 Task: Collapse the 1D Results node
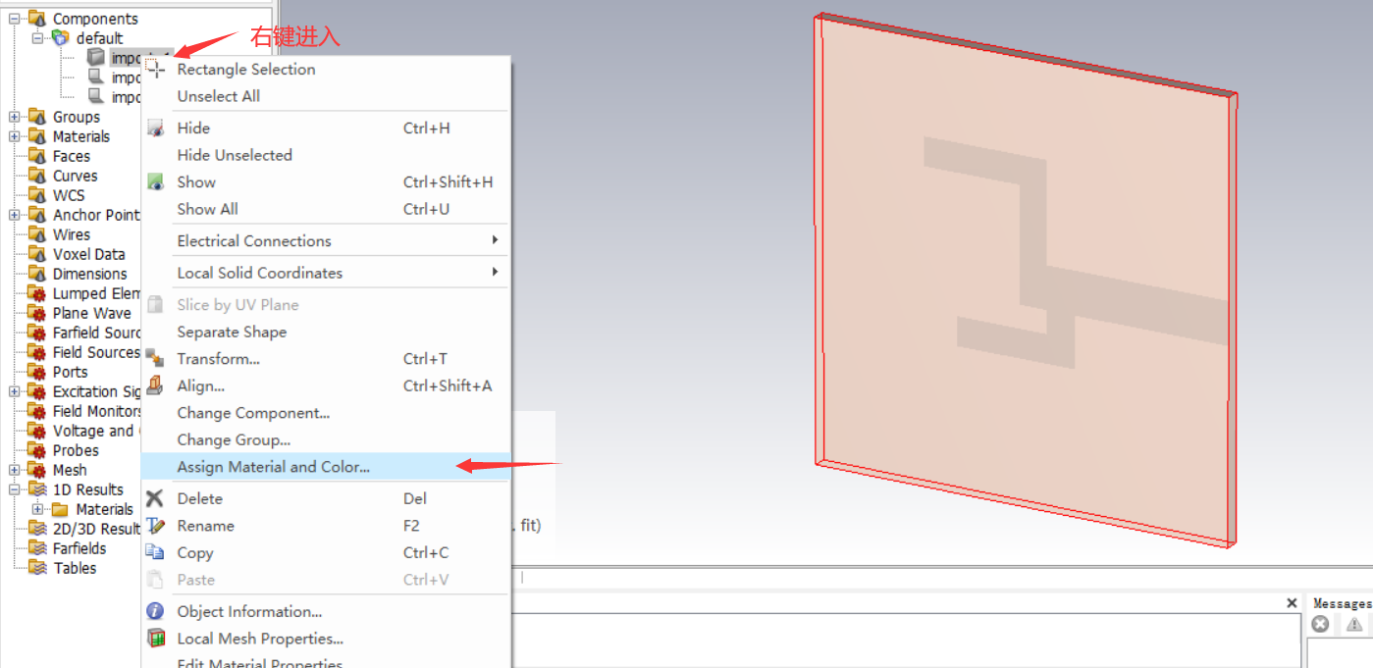[15, 489]
